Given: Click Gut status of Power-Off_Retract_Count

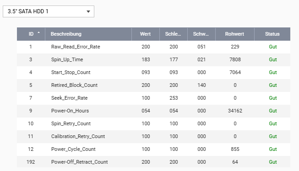Looking at the screenshot, I should (273, 162).
